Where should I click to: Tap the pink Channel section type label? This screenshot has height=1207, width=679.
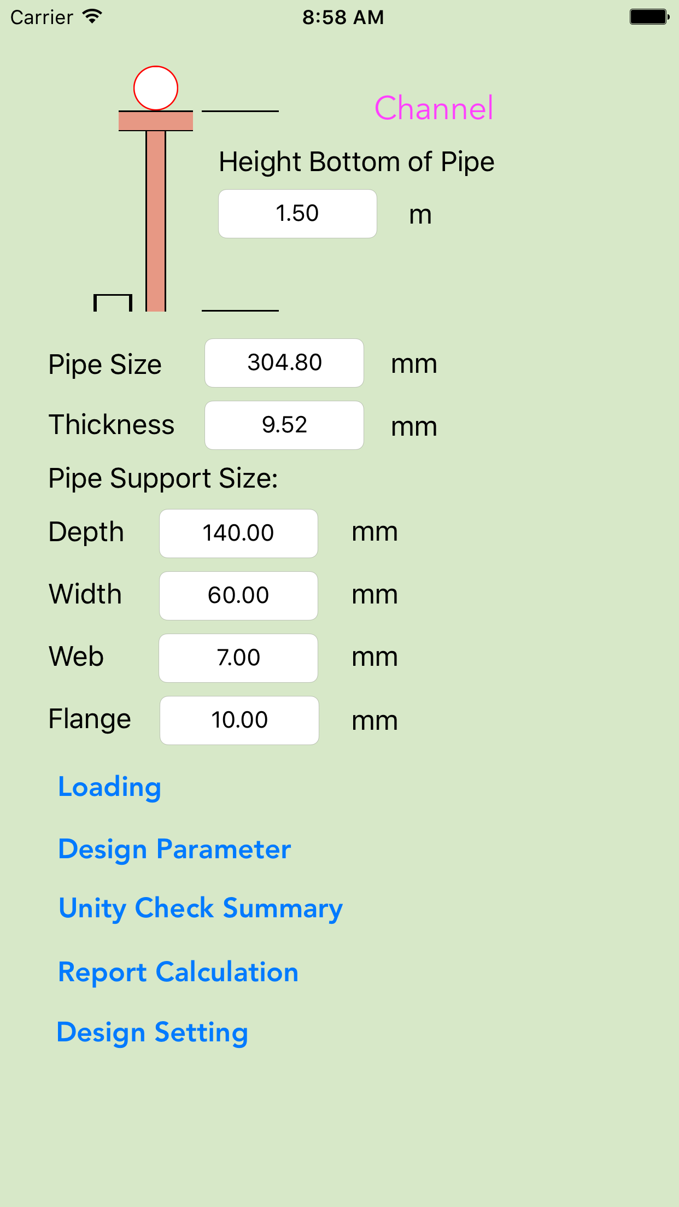[x=434, y=108]
